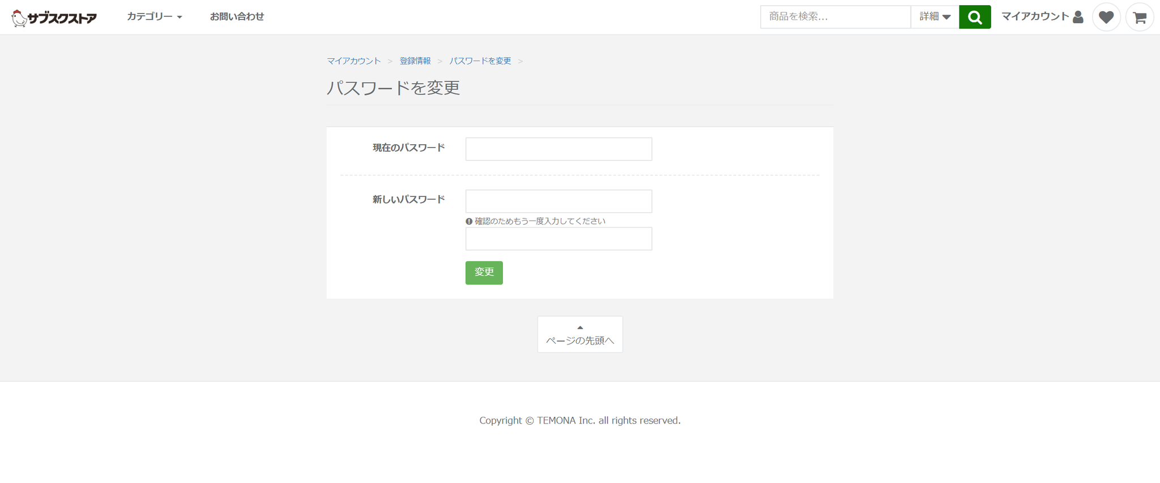Viewport: 1160px width, 483px height.
Task: Click the マイアカウント breadcrumb link
Action: click(354, 61)
